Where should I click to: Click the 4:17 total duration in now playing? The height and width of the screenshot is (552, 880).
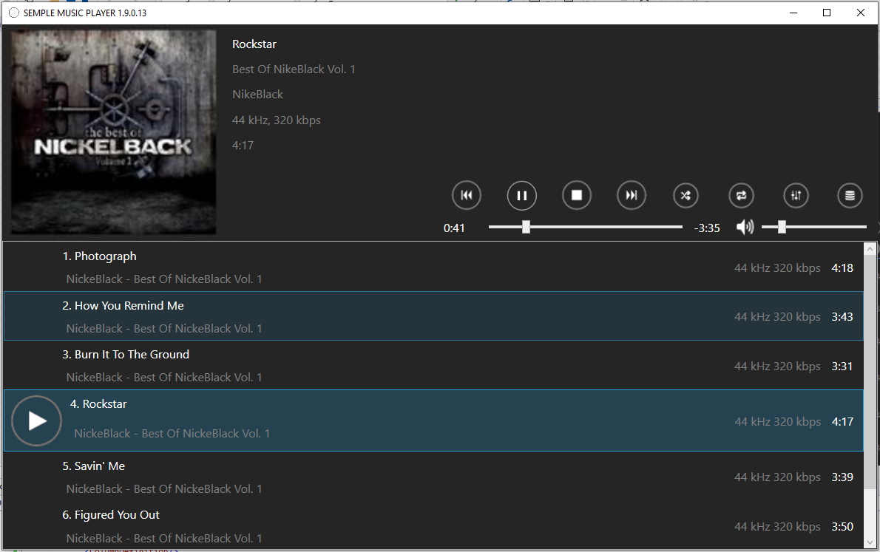click(x=243, y=146)
